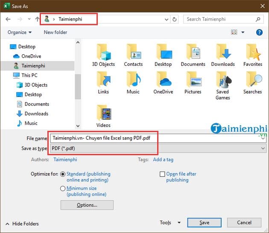Click the Excel icon in title bar

click(x=6, y=6)
